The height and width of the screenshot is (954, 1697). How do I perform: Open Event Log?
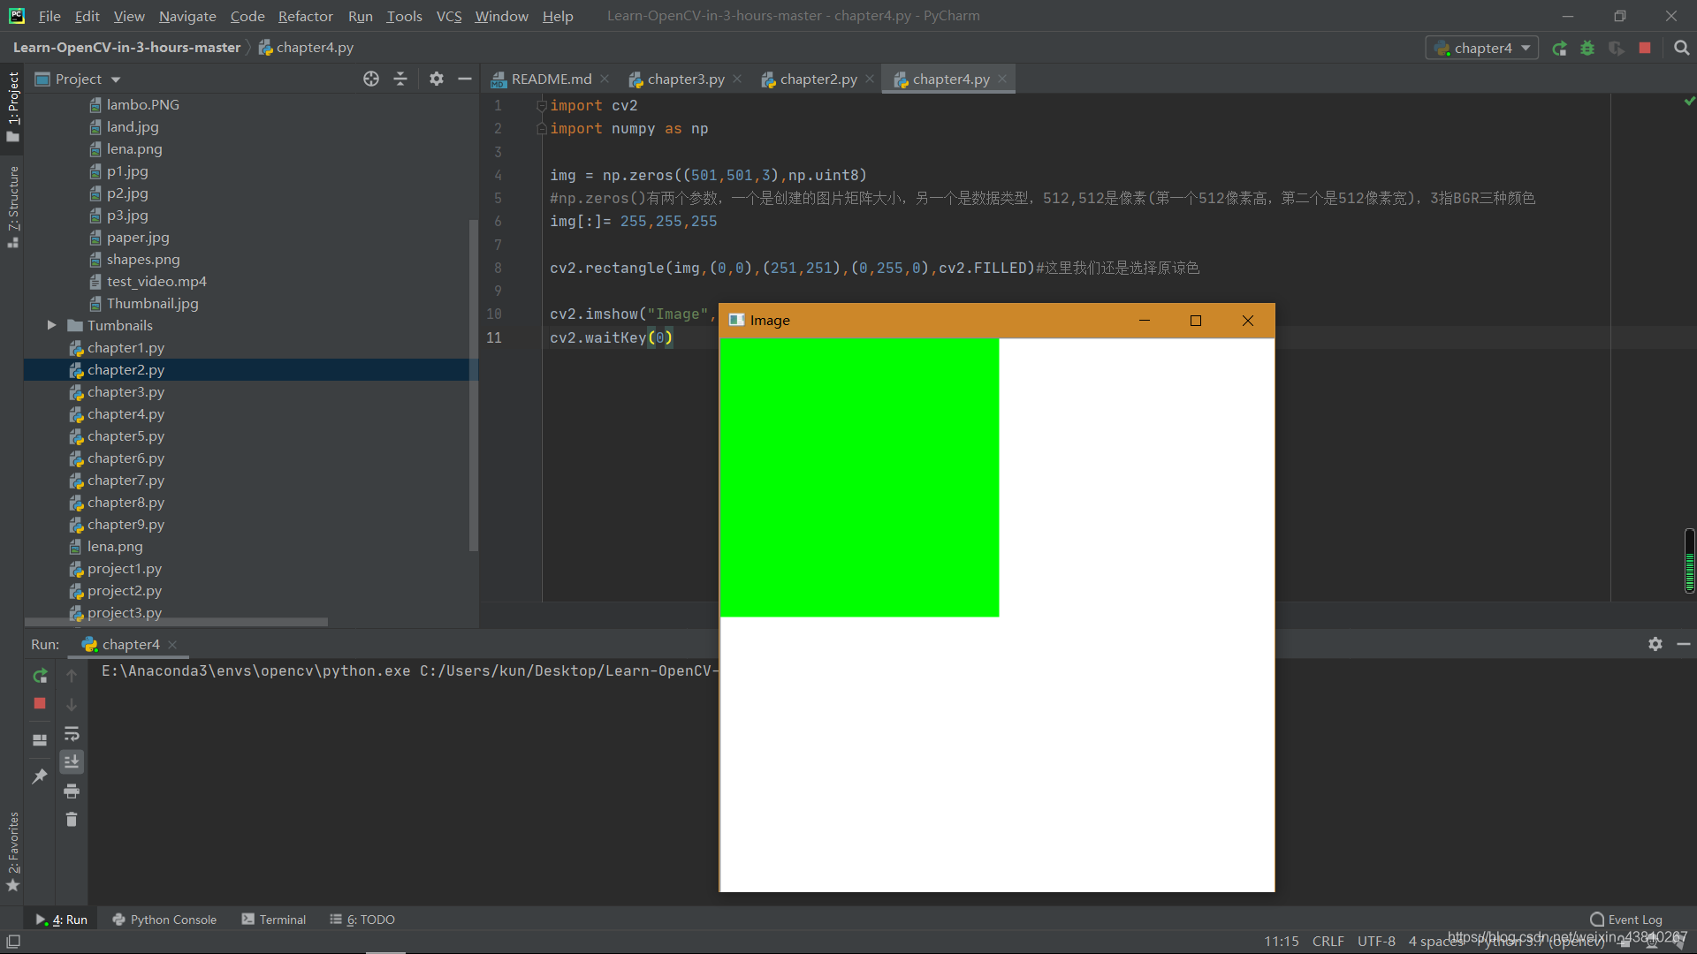pyautogui.click(x=1626, y=920)
